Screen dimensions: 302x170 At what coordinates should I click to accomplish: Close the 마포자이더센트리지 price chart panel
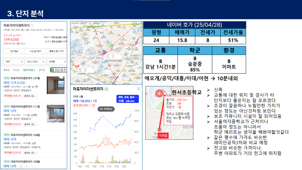pyautogui.click(x=138, y=89)
